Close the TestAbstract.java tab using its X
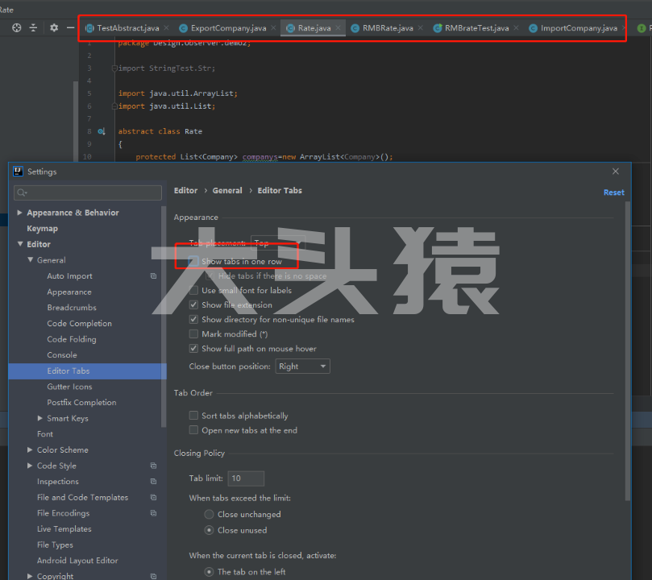Screen dimensions: 652x580 167,28
